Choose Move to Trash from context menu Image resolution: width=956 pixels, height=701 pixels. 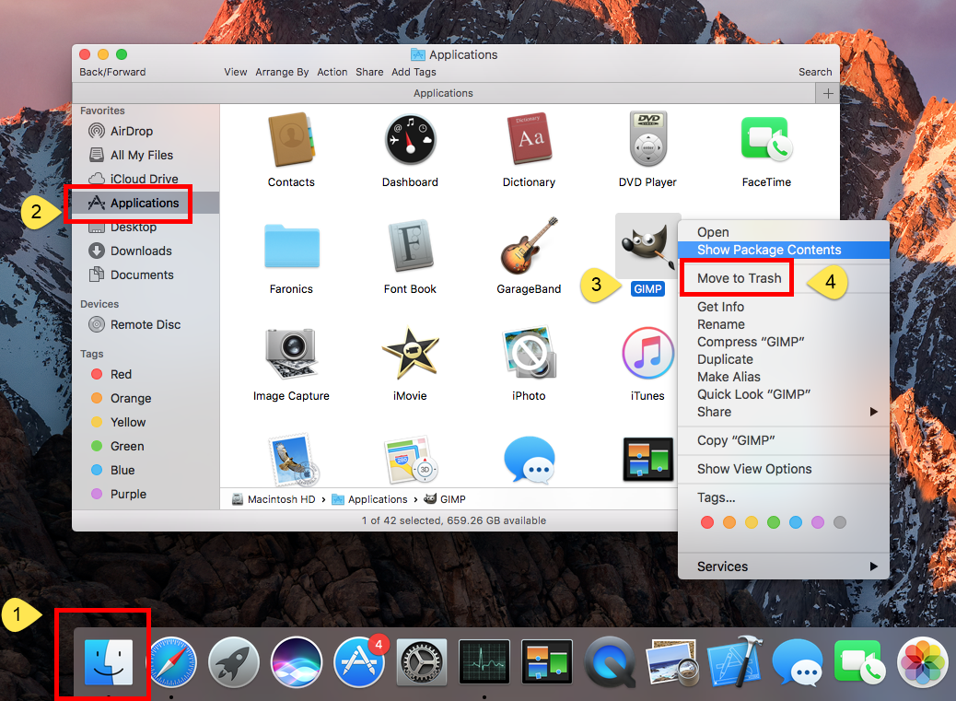[x=739, y=278]
